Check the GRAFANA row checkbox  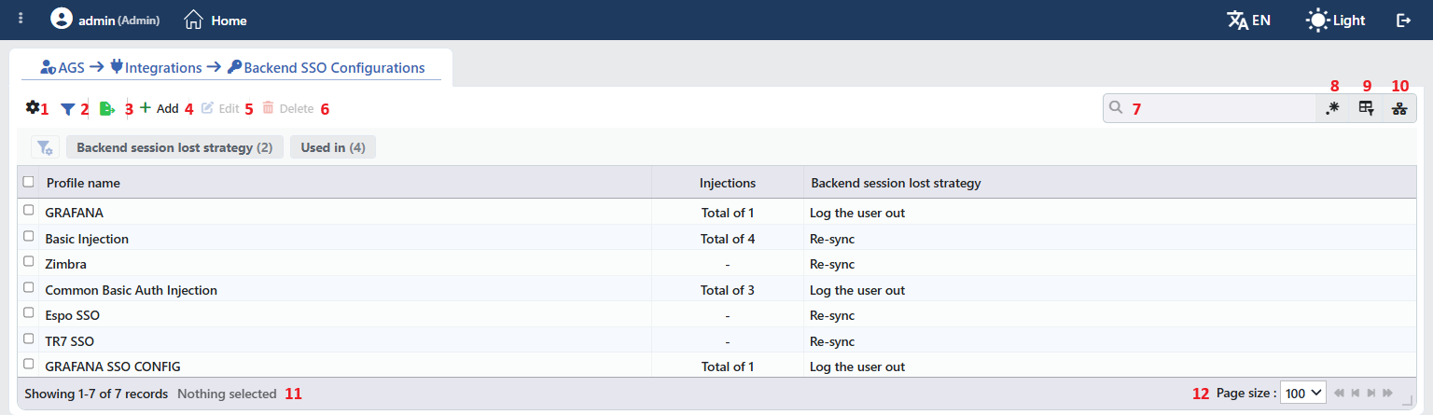click(29, 211)
